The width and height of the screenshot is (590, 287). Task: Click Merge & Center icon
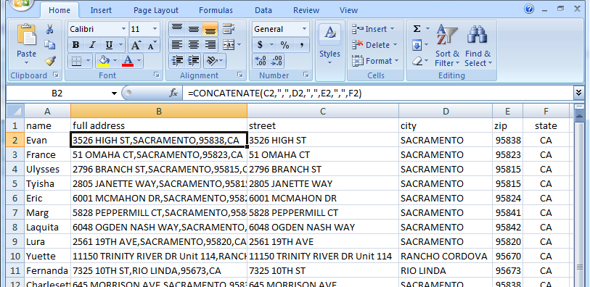tap(229, 45)
